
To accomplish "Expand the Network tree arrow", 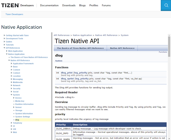I will click(x=12, y=85).
